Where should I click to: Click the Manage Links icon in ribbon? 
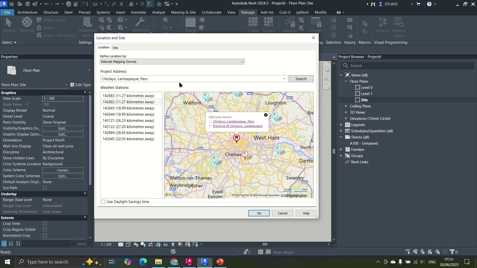290,24
